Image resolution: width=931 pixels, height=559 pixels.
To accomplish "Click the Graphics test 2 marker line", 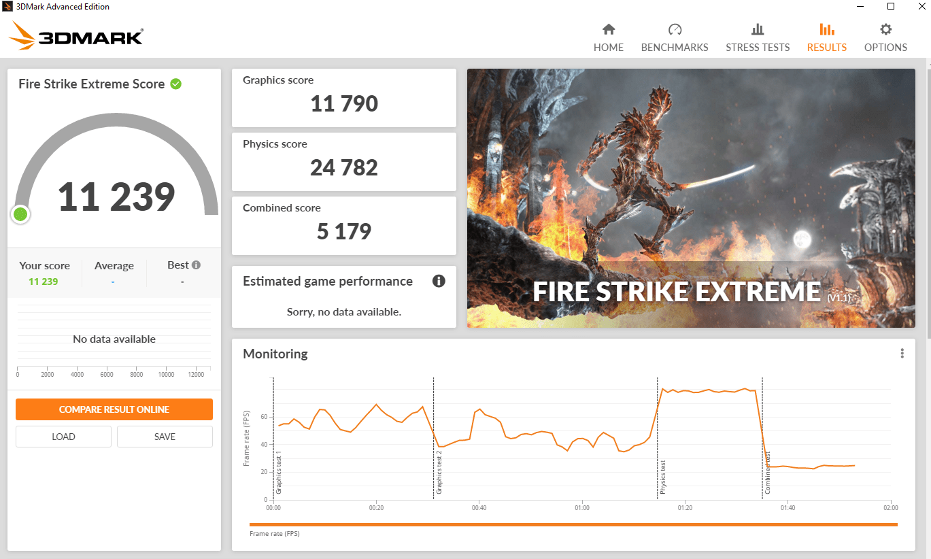I will (433, 439).
